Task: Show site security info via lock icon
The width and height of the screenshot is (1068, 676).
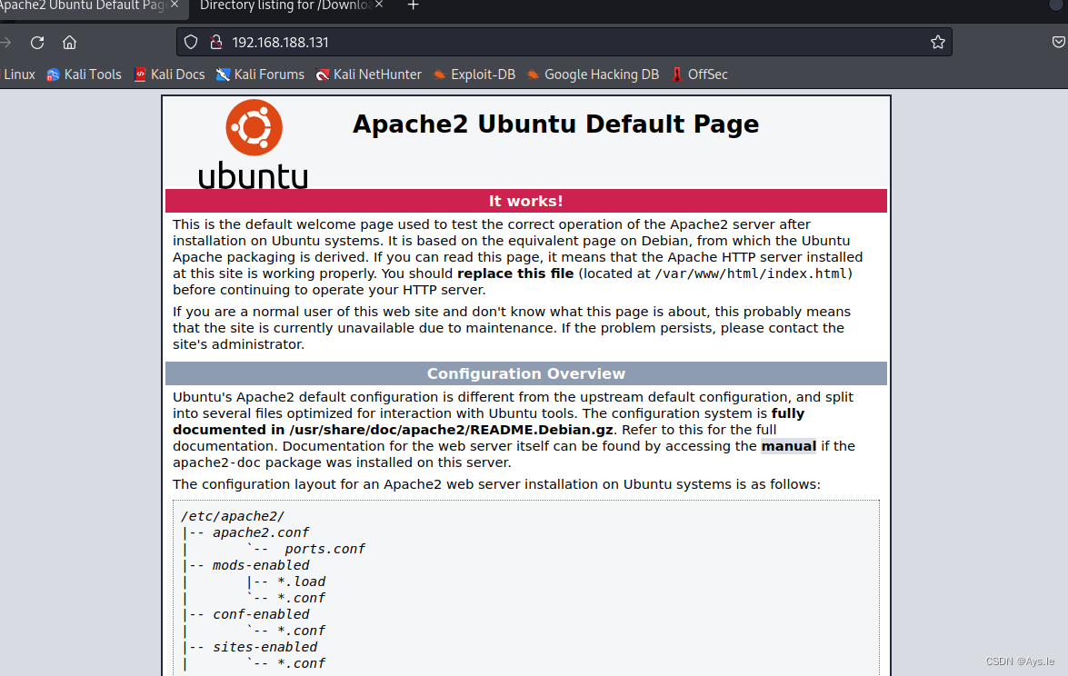Action: click(216, 42)
